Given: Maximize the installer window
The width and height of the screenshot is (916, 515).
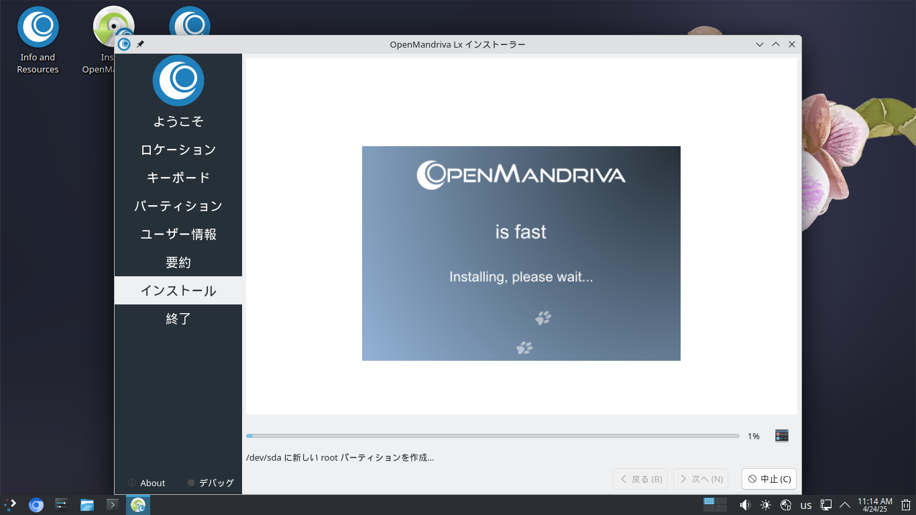Looking at the screenshot, I should (x=776, y=44).
